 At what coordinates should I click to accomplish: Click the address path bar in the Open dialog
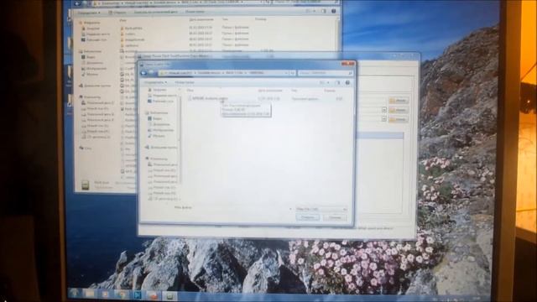click(x=224, y=73)
